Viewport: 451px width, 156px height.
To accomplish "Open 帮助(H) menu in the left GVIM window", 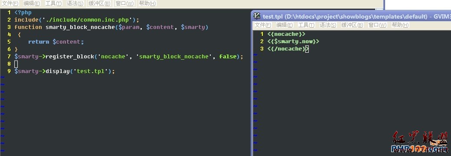I will (x=147, y=3).
